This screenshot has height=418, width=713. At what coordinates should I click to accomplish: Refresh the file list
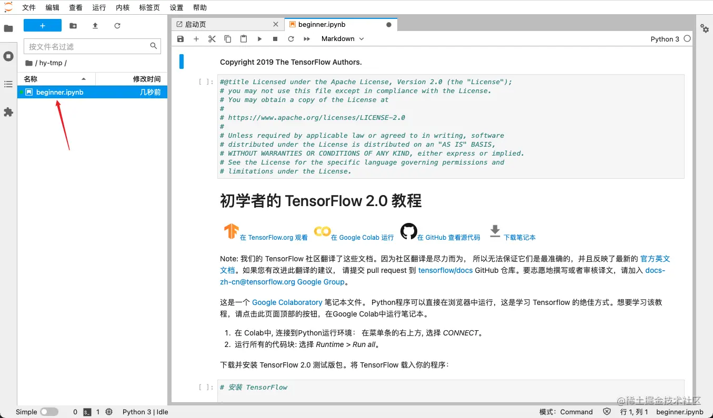coord(117,26)
